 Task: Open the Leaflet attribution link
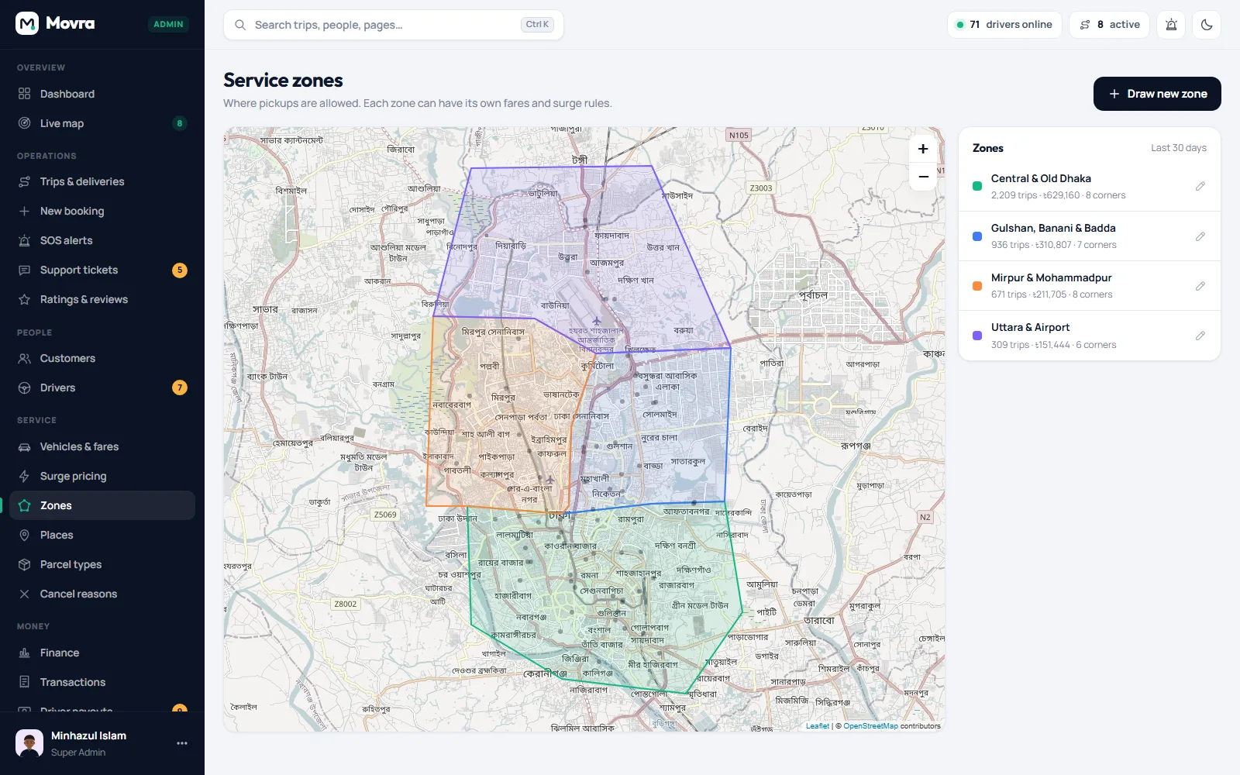[x=817, y=726]
